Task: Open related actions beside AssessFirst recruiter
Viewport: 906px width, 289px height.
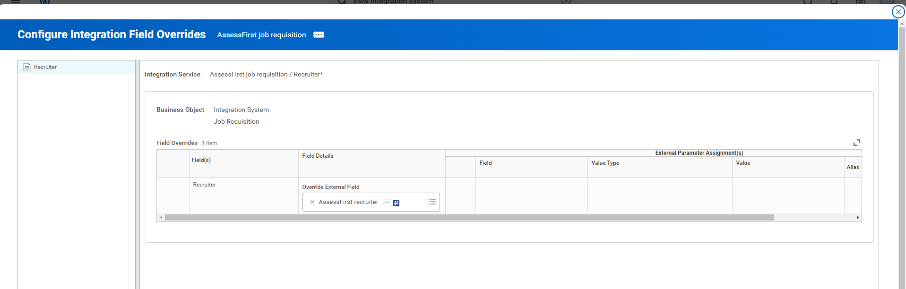Action: pos(387,202)
